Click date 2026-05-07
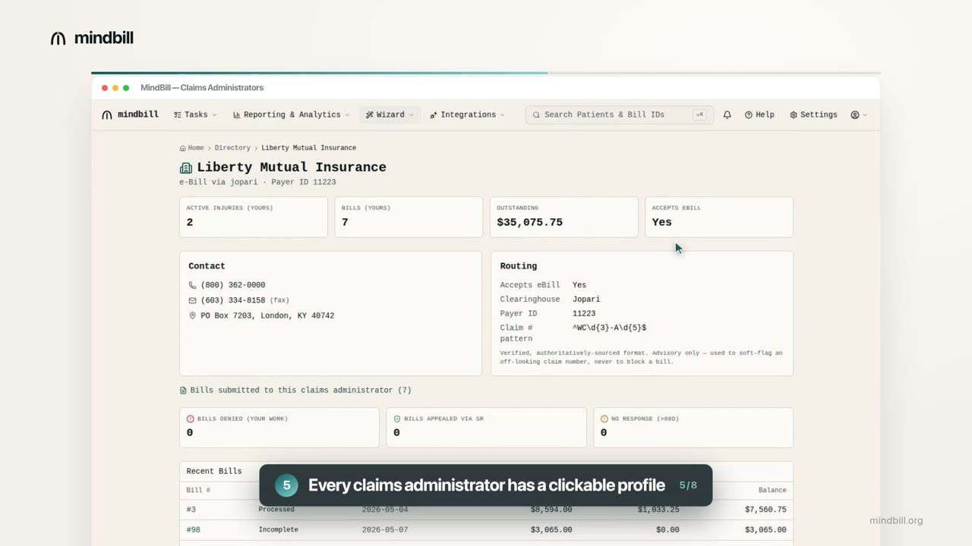 tap(385, 529)
